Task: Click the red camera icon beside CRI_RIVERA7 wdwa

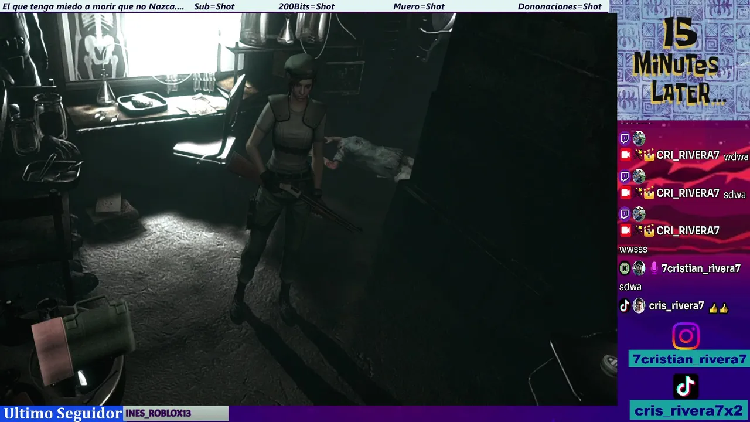Action: (x=625, y=155)
